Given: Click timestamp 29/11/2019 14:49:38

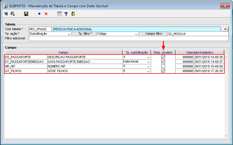Looking at the screenshot, I should coord(209,57).
